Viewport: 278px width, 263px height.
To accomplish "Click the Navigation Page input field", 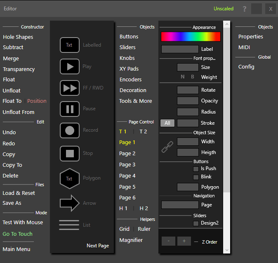I will coord(180,205).
